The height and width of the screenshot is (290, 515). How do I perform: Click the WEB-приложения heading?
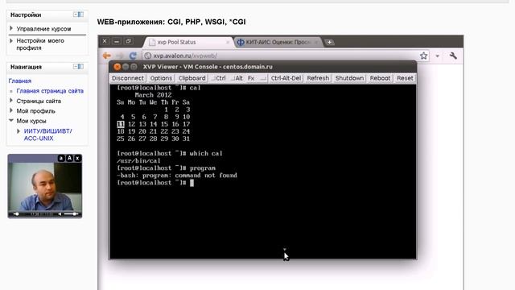(171, 22)
